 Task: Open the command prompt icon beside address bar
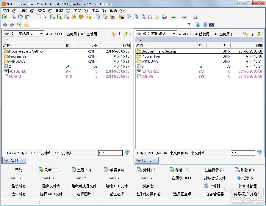pos(211,25)
